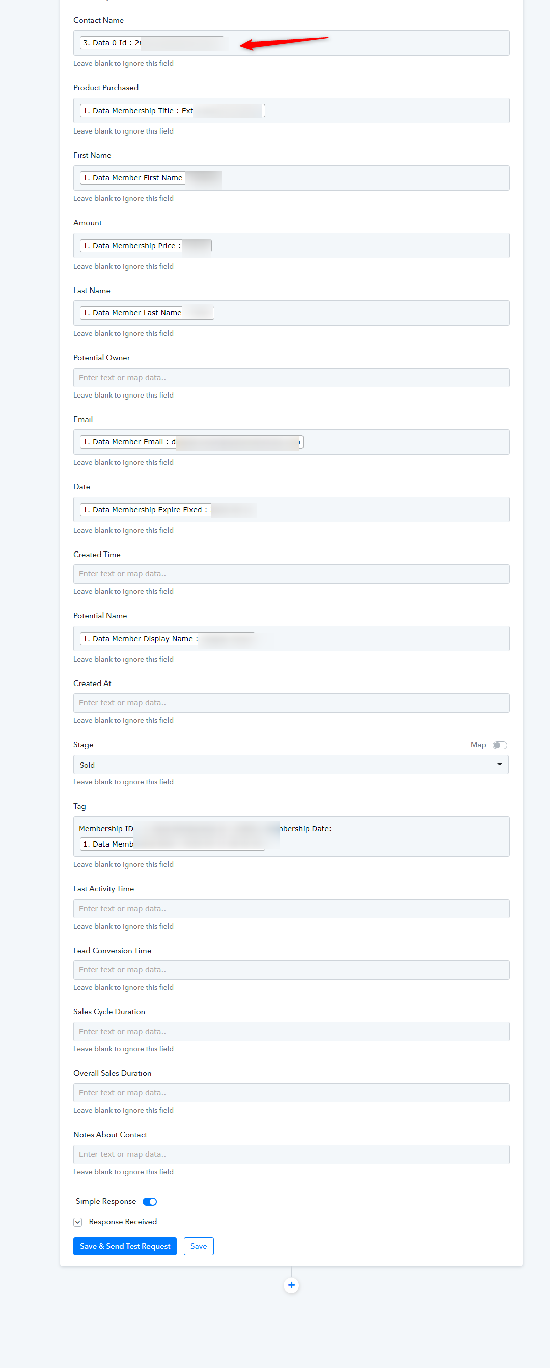Focus the Overall Sales Duration field
This screenshot has width=550, height=1368.
tap(291, 1093)
